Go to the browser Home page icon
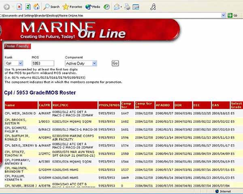Screen dimensions: 243x194 tap(36, 7)
